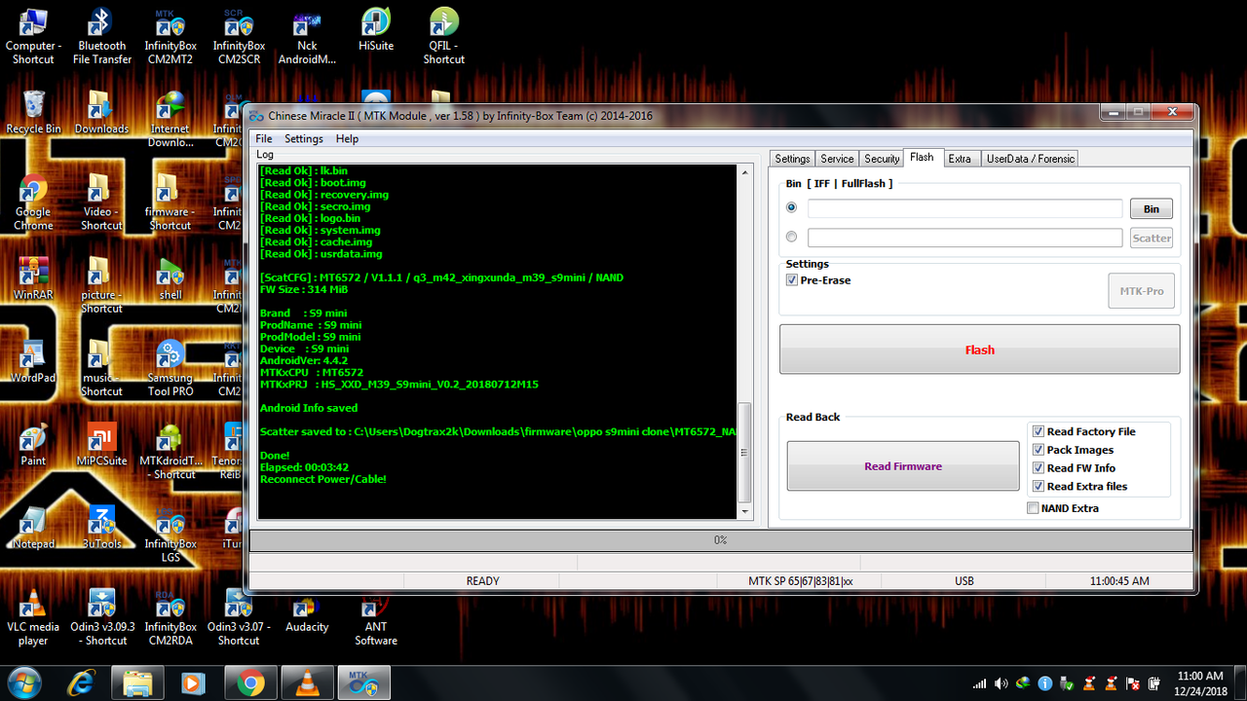The height and width of the screenshot is (701, 1247).
Task: Click the taskbar clock showing 11:00 AM
Action: coord(1199,683)
